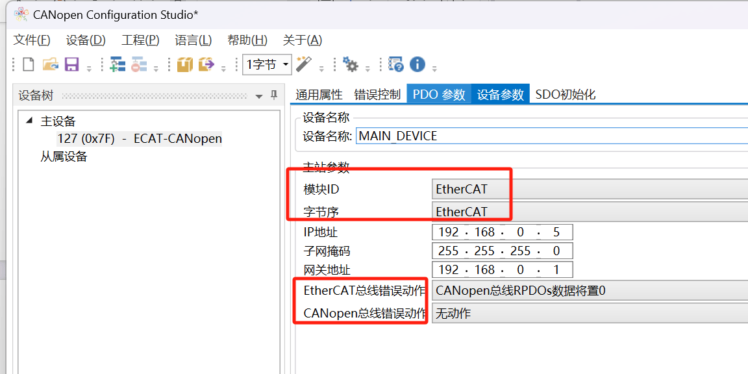Click the magic wand toolbar icon
Image resolution: width=748 pixels, height=374 pixels.
tap(304, 64)
